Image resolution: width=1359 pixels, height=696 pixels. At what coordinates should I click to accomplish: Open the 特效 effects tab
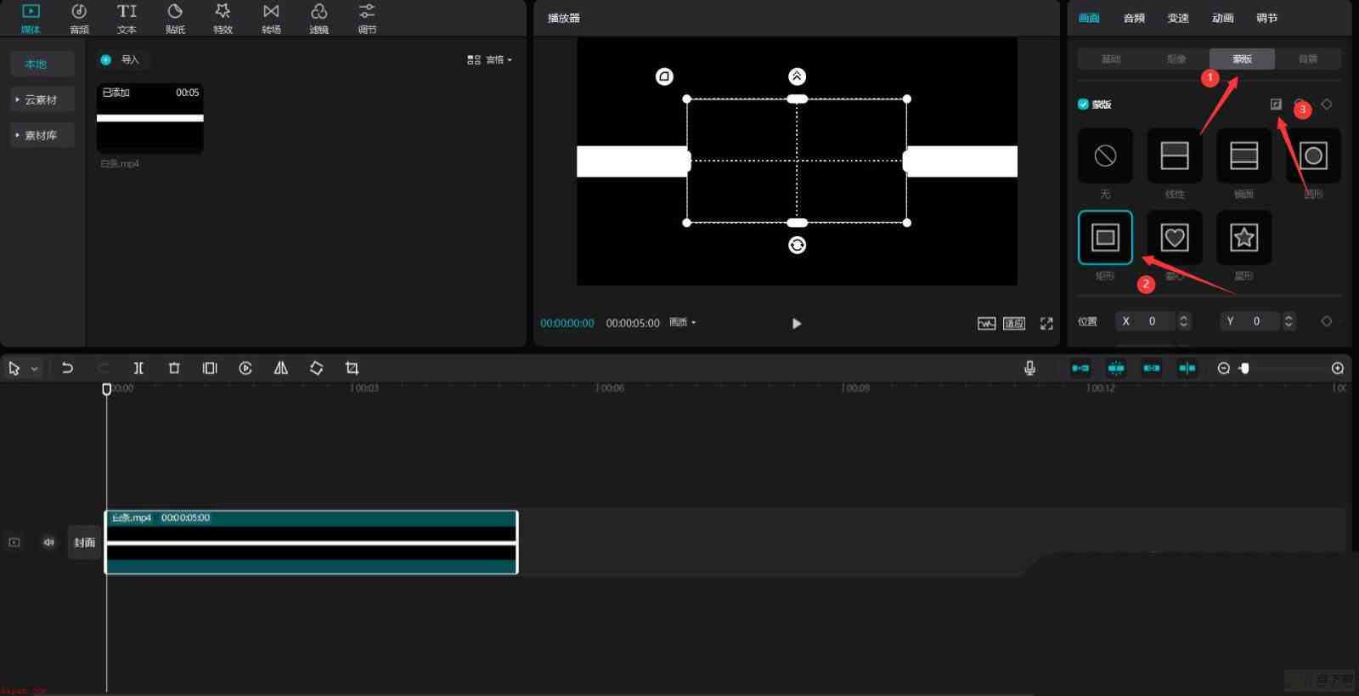coord(223,18)
